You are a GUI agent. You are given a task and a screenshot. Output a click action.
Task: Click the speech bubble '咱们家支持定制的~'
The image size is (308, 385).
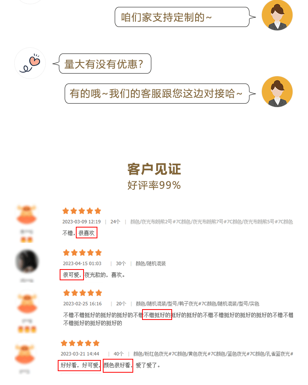[182, 17]
